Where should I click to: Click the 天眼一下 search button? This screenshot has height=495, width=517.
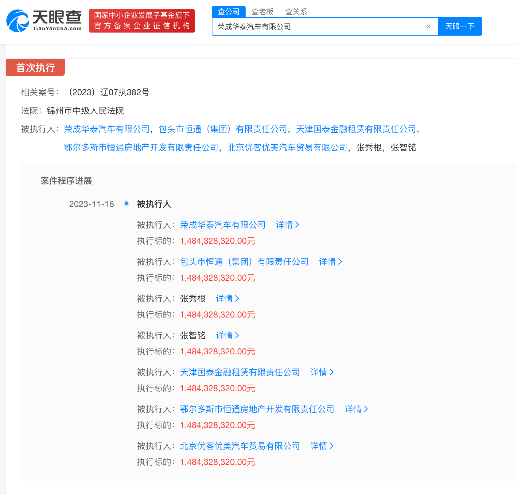[460, 26]
